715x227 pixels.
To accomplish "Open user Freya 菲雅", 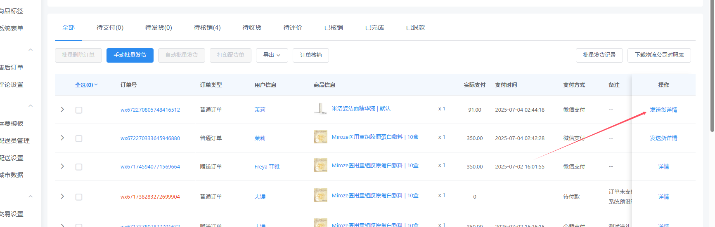I will [x=267, y=167].
